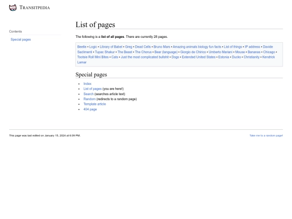Open the Index special page
Viewport: 292px width, 219px height.
(88, 84)
